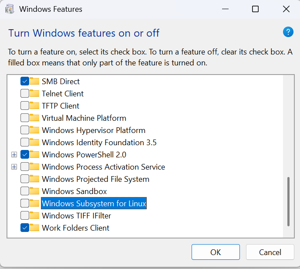Select Windows Identity Foundation 3.5 label
300x269 pixels.
tap(99, 143)
